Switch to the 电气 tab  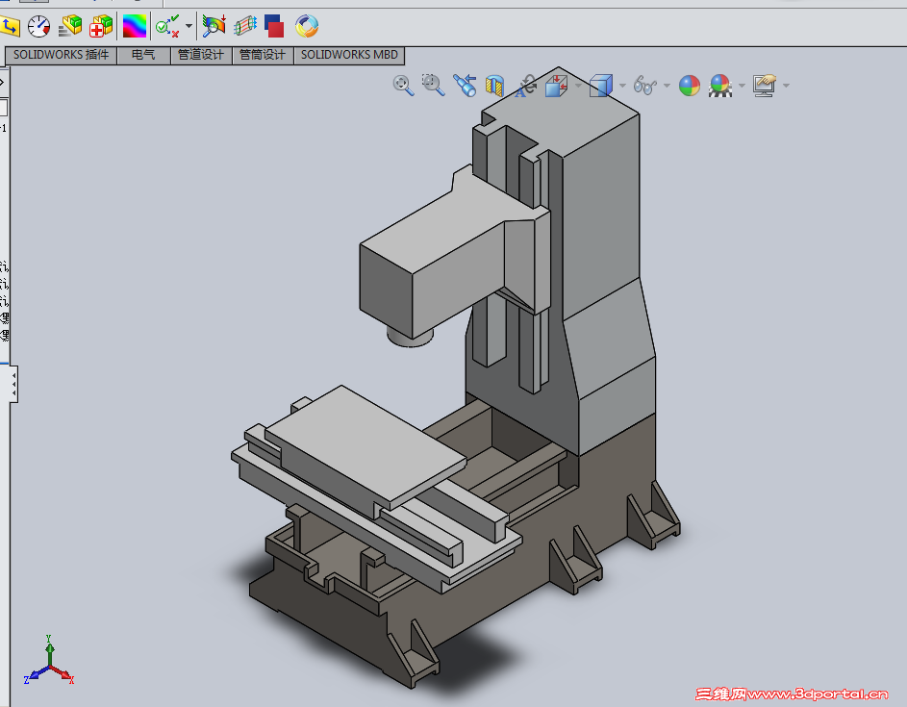tap(143, 55)
